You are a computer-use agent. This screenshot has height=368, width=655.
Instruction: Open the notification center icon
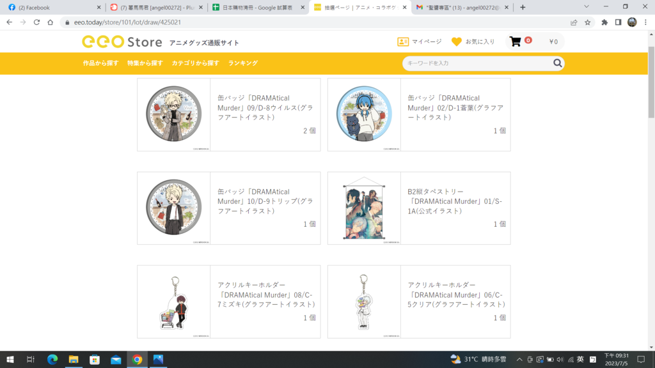(x=641, y=359)
